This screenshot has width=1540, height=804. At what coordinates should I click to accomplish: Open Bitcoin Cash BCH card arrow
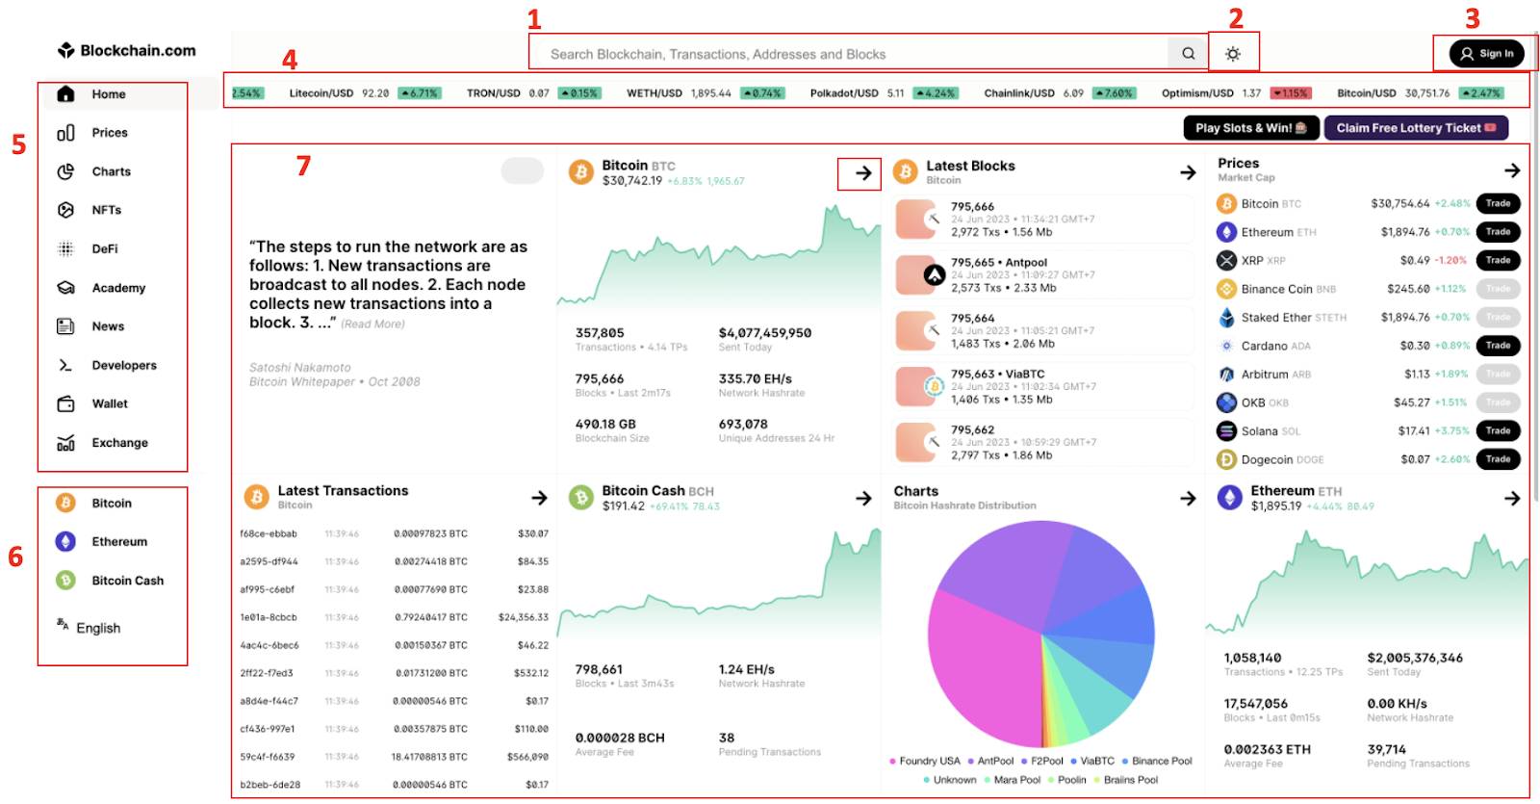click(863, 498)
